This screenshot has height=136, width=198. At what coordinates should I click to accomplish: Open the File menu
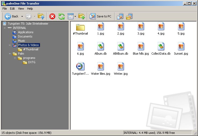(x=5, y=9)
